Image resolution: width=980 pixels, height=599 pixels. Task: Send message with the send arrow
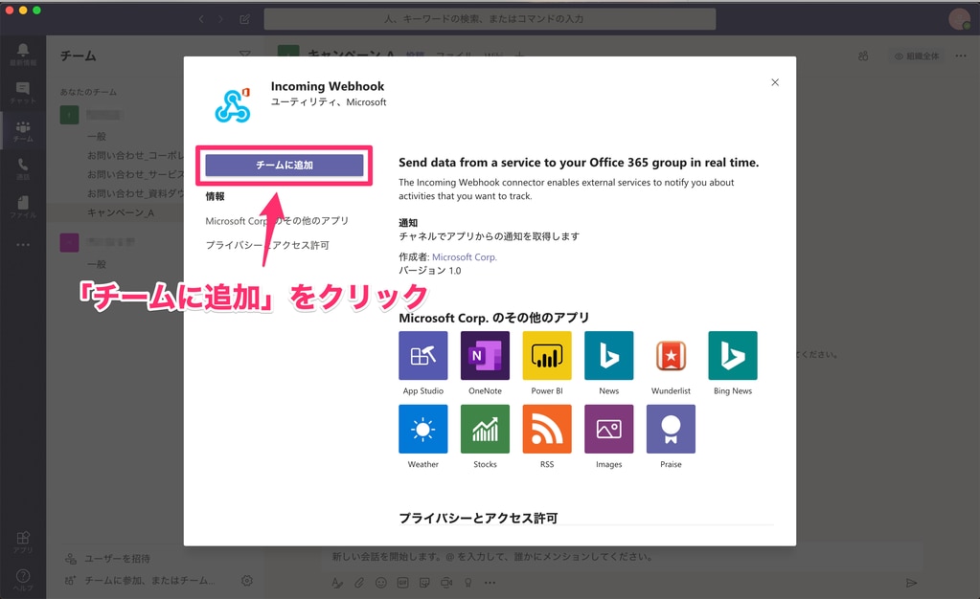[911, 583]
